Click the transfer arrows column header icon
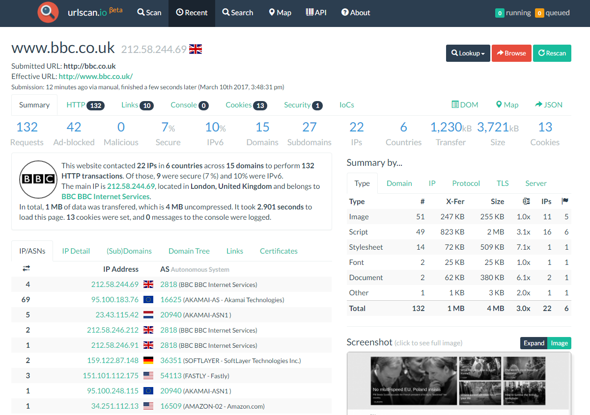This screenshot has height=415, width=590. (x=26, y=268)
